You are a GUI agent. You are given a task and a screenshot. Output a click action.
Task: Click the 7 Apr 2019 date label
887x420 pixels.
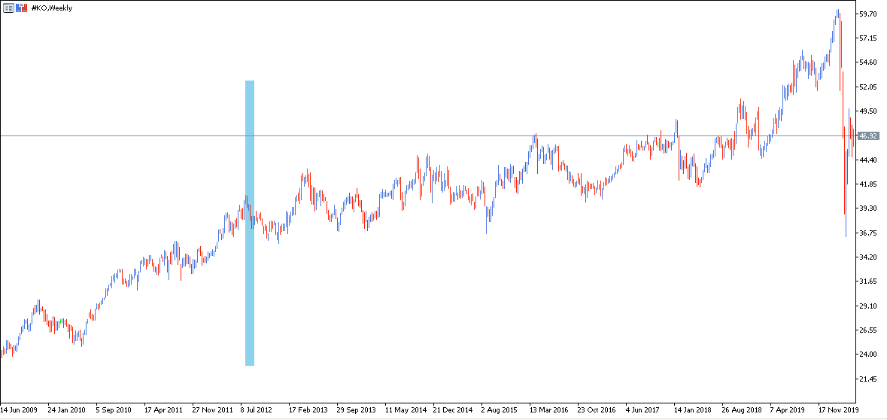click(x=788, y=409)
